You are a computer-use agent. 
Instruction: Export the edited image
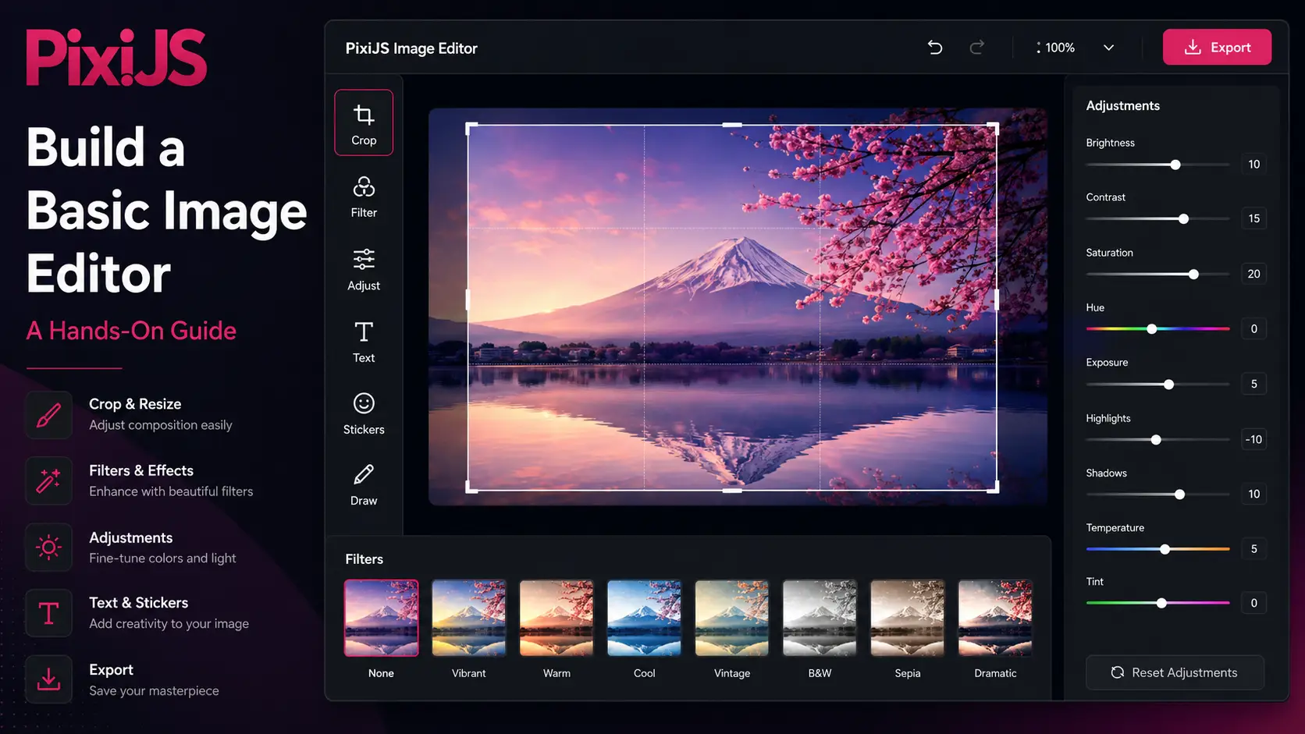point(1217,48)
